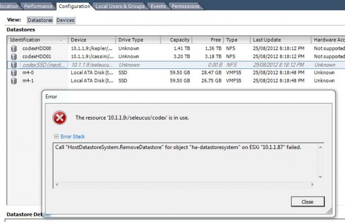Sort by the Free column header
This screenshot has width=345, height=222.
point(208,40)
